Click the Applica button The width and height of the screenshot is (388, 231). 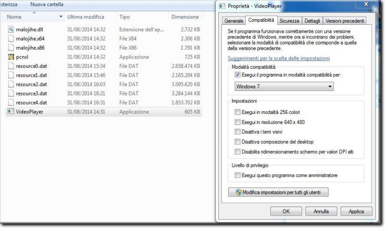click(356, 211)
